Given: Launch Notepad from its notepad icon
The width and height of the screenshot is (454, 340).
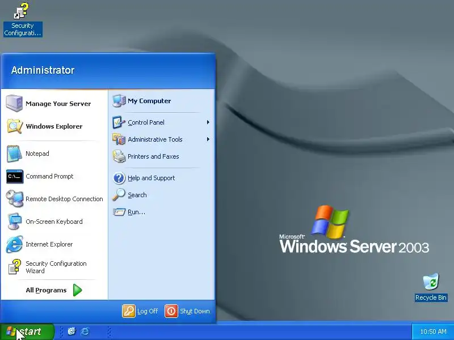Looking at the screenshot, I should pyautogui.click(x=14, y=154).
